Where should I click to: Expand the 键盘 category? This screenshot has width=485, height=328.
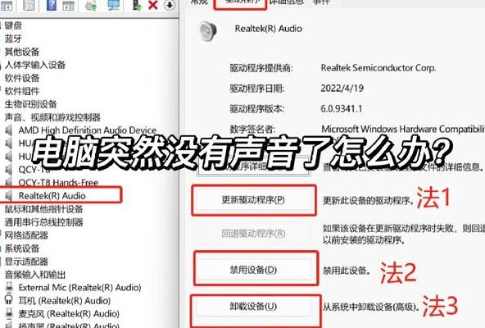(x=13, y=25)
